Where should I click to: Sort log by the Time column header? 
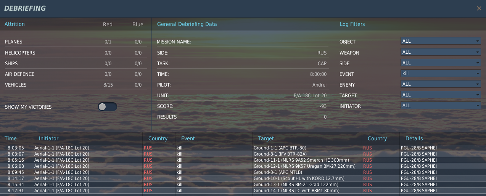11,138
